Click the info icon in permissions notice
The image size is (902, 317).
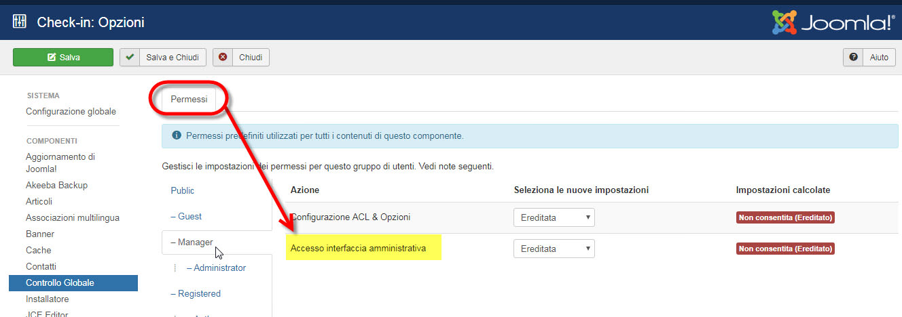point(177,135)
